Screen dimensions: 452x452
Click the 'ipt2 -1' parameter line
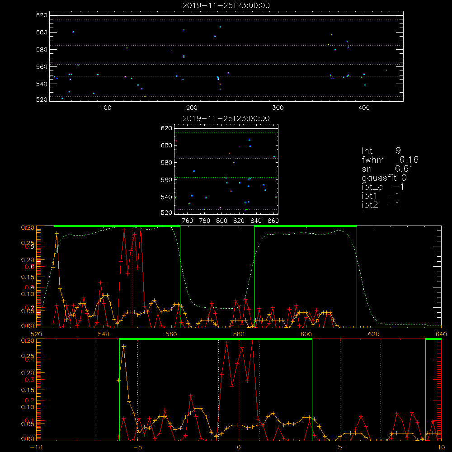(x=381, y=205)
